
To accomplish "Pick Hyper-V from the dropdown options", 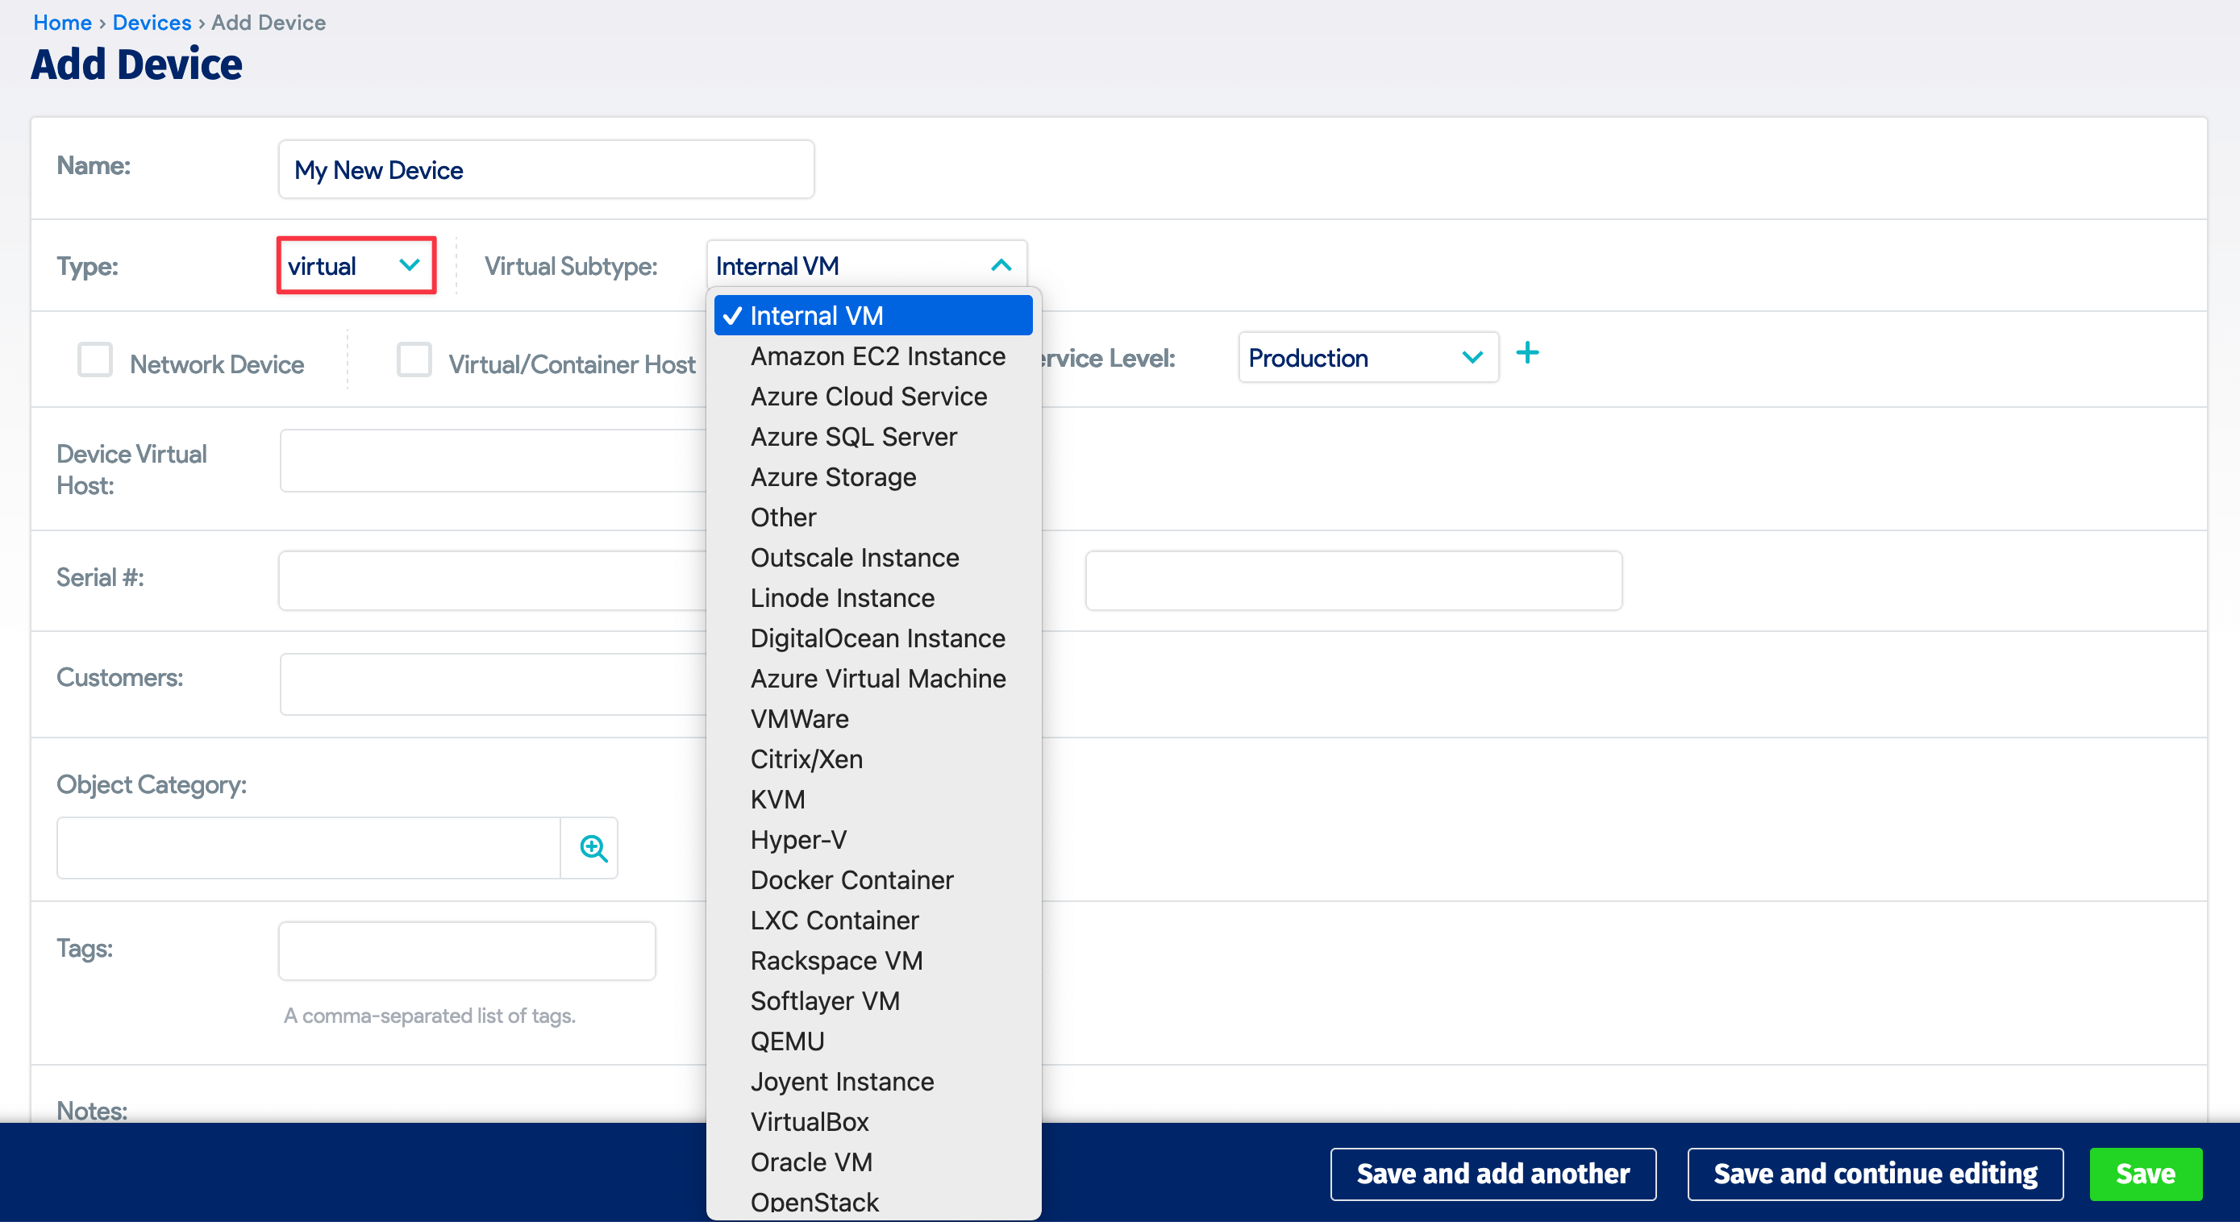I will pos(797,840).
